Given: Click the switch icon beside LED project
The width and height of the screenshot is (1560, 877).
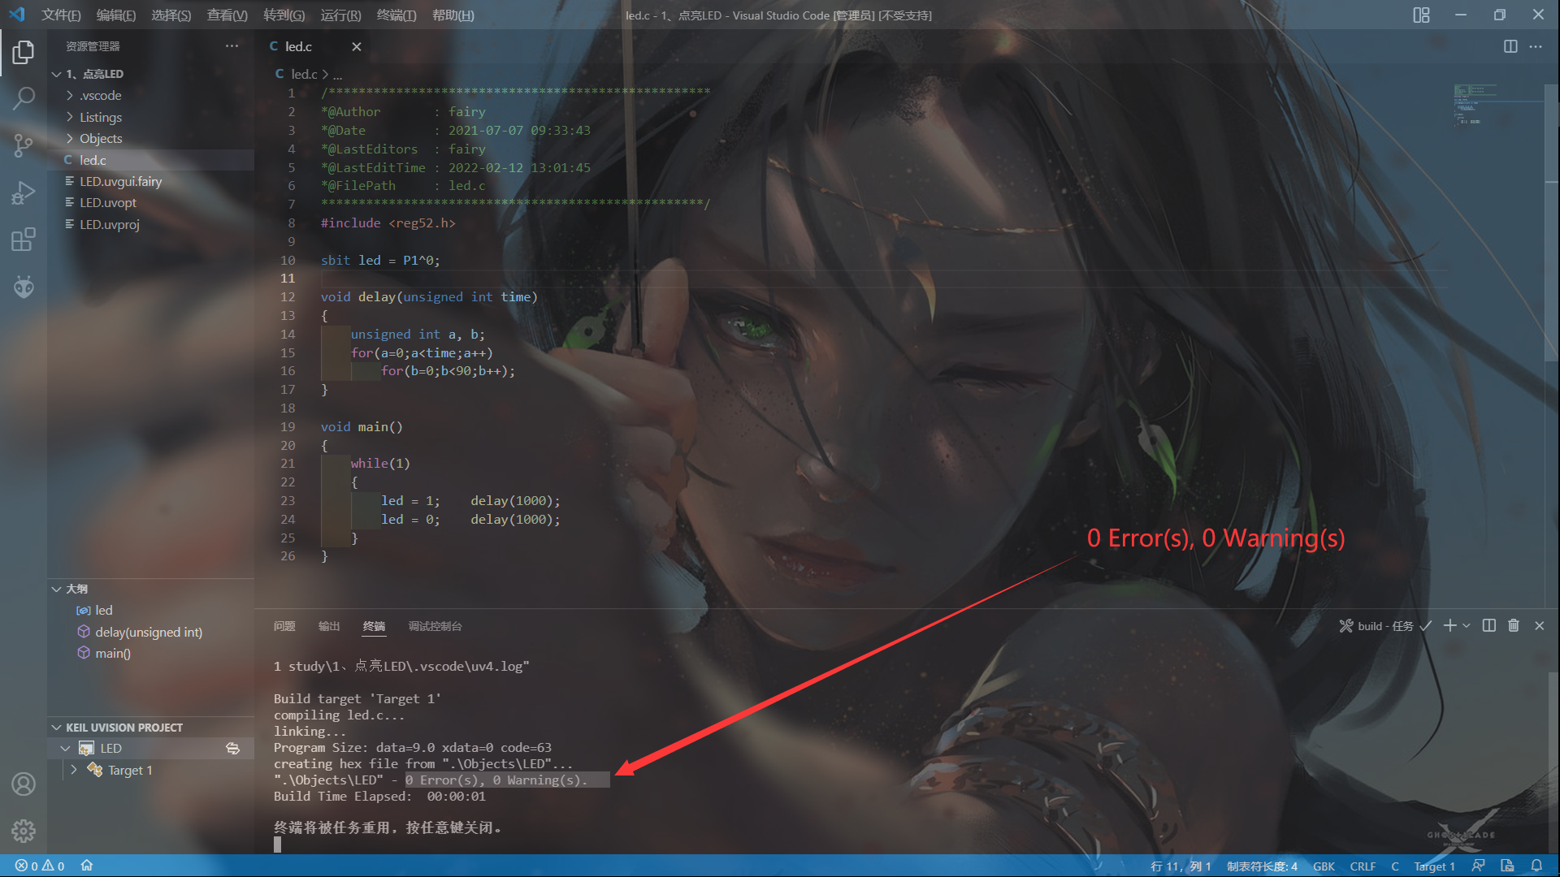Looking at the screenshot, I should point(233,749).
